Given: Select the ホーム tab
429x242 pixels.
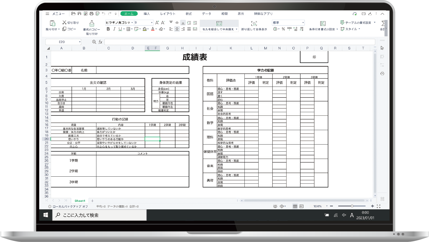Looking at the screenshot, I should [129, 14].
